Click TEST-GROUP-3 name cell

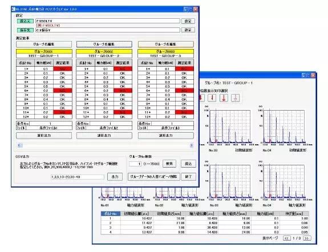(165, 56)
